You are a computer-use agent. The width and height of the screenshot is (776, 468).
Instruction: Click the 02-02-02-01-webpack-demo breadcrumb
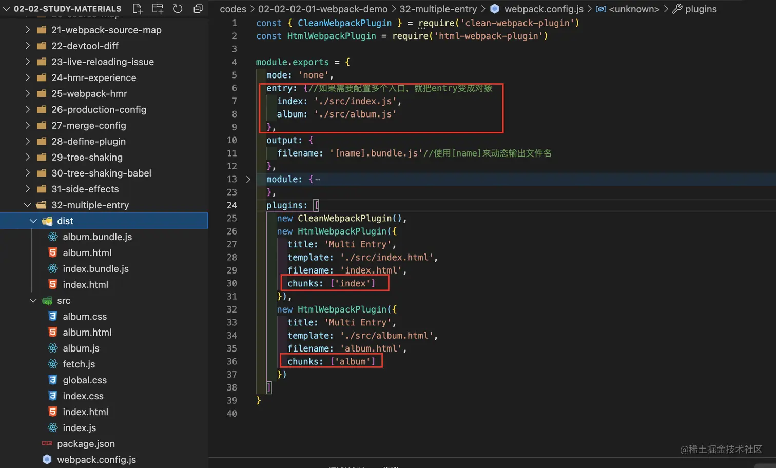coord(323,9)
